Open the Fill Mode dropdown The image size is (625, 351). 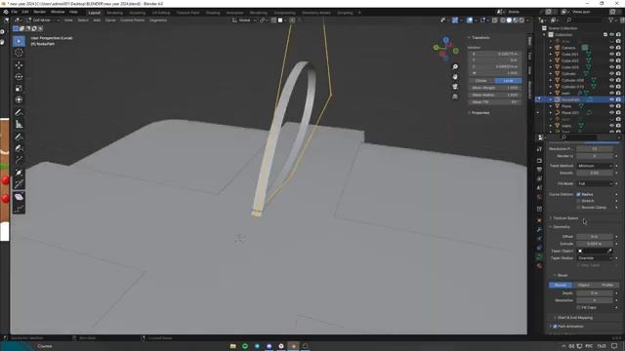pyautogui.click(x=595, y=183)
